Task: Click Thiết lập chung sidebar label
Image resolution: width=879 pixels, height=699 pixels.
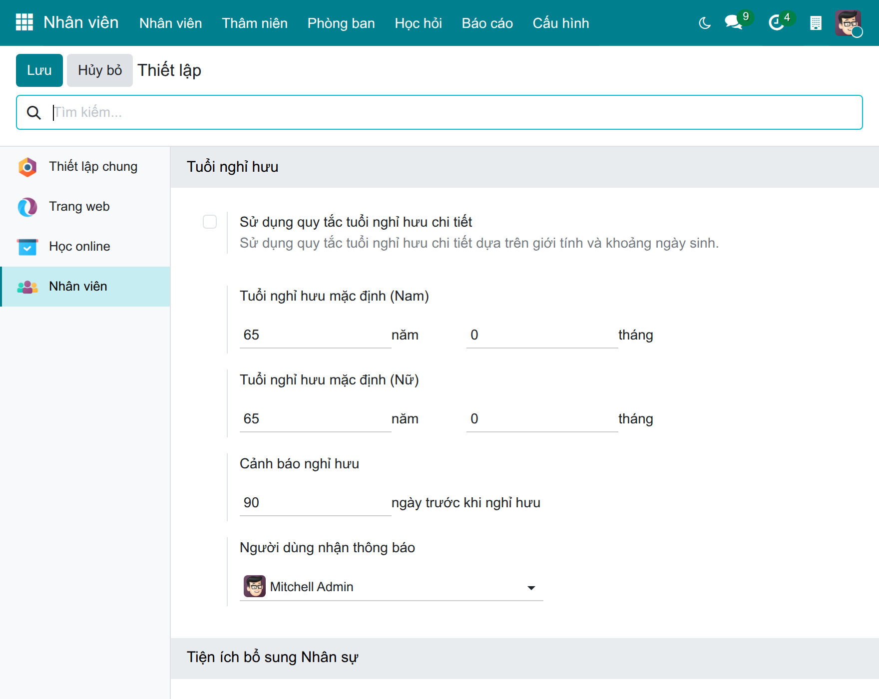Action: (x=93, y=167)
